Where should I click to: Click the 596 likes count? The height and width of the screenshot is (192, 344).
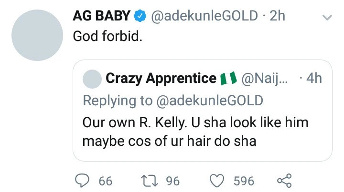click(x=244, y=181)
